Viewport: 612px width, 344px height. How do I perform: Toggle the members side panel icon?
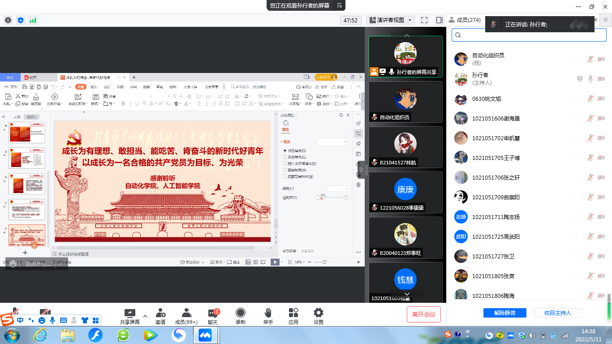tap(439, 20)
